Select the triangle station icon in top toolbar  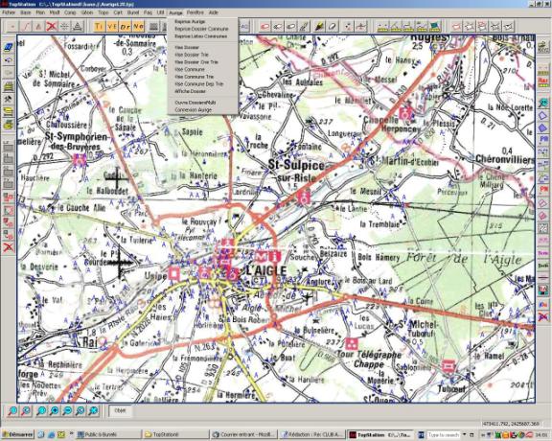click(x=78, y=26)
